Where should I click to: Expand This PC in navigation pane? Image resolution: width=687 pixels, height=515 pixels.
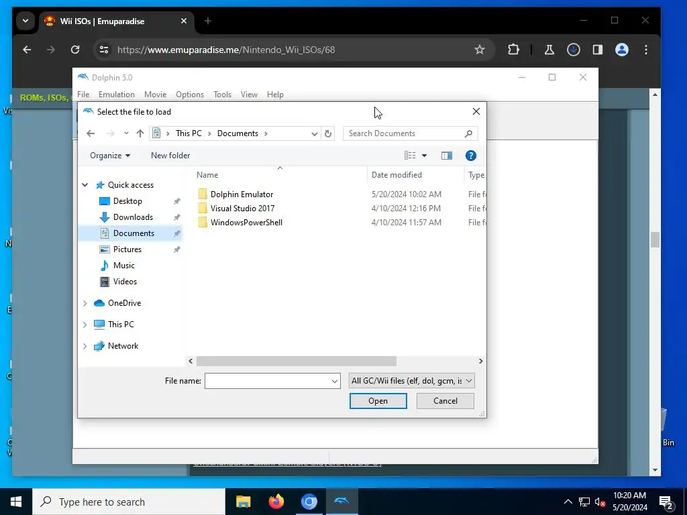click(x=85, y=325)
